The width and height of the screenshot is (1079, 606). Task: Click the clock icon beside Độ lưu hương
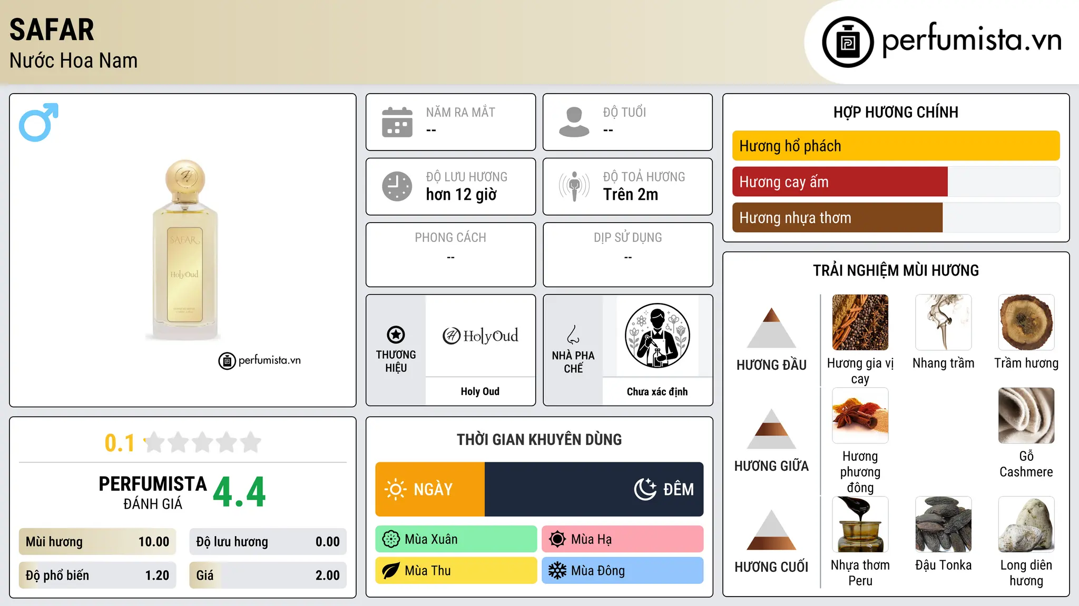coord(397,186)
